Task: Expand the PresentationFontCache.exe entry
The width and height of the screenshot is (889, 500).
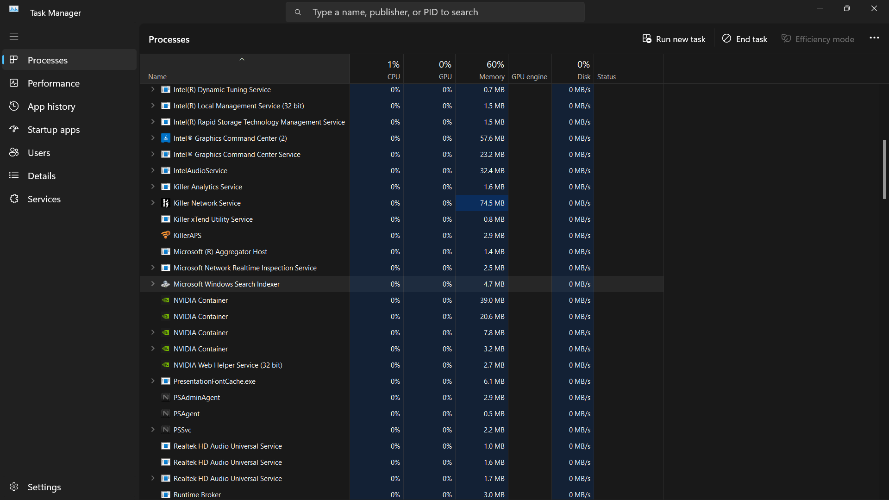Action: point(153,381)
